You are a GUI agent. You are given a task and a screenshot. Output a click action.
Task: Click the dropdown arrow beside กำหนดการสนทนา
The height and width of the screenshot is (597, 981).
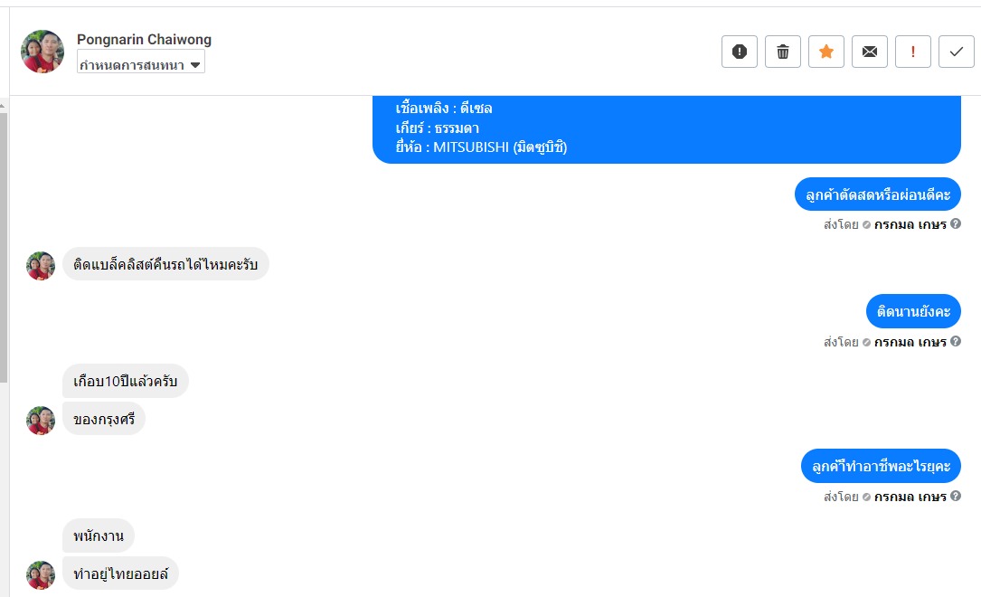(195, 64)
